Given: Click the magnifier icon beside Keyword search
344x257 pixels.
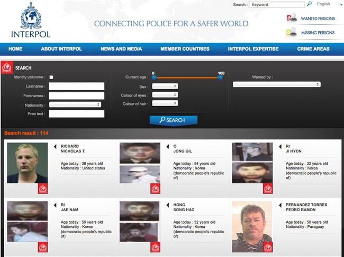Looking at the screenshot, I should tap(309, 4).
